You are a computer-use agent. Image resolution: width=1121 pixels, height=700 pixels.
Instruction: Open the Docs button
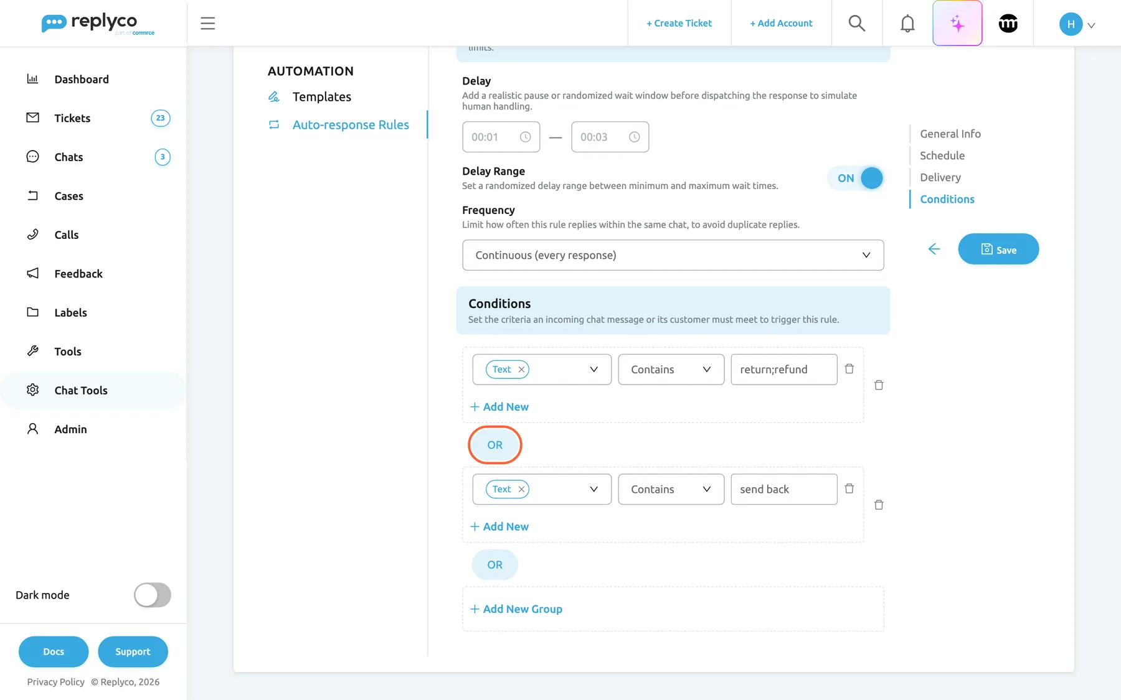tap(54, 651)
